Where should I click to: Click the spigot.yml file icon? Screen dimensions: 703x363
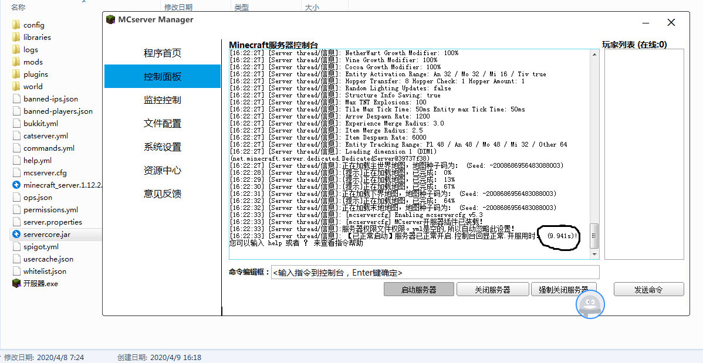(16, 246)
